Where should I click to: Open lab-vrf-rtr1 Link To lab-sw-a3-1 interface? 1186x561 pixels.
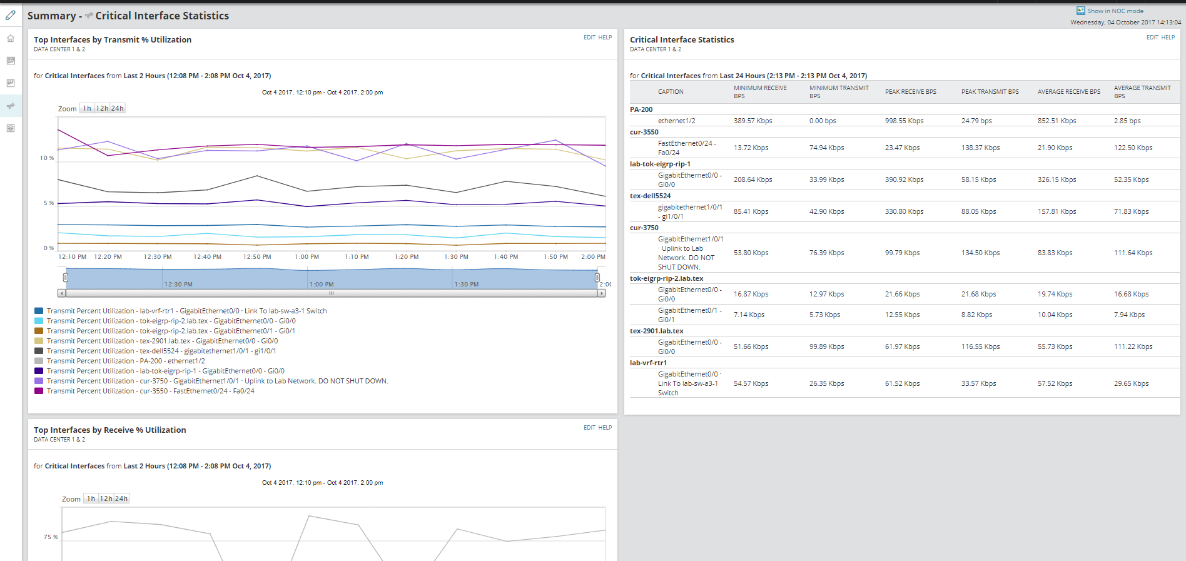point(689,383)
